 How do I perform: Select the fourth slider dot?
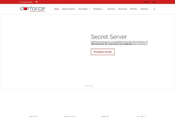coord(92,86)
